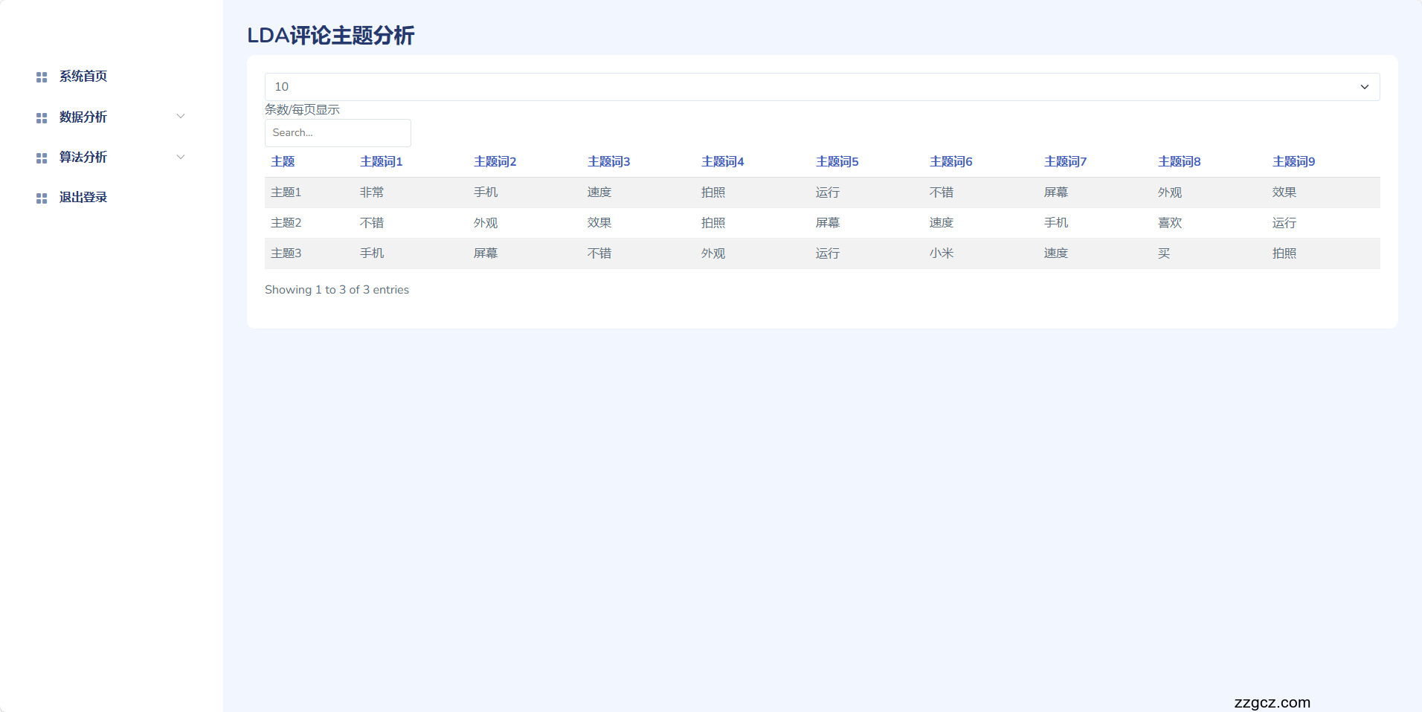This screenshot has height=712, width=1422.
Task: Click the 主题词3 column header
Action: pyautogui.click(x=608, y=161)
